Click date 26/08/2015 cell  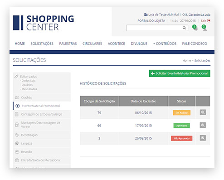[143, 138]
